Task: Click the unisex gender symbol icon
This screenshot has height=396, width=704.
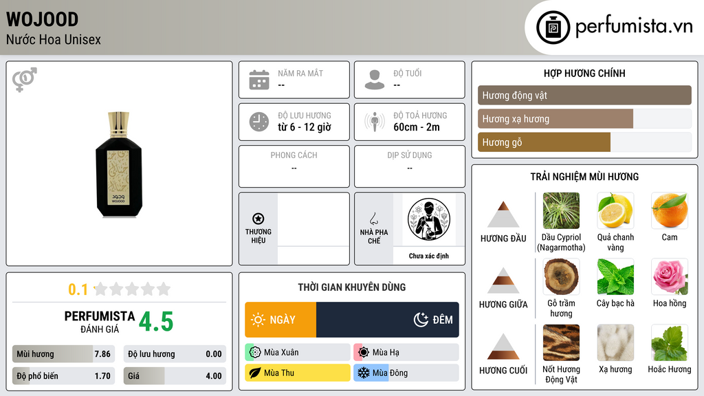Action: pyautogui.click(x=24, y=80)
